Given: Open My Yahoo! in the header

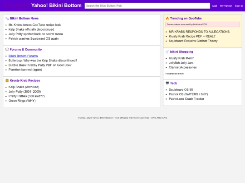Looking at the screenshot, I should [226, 6].
